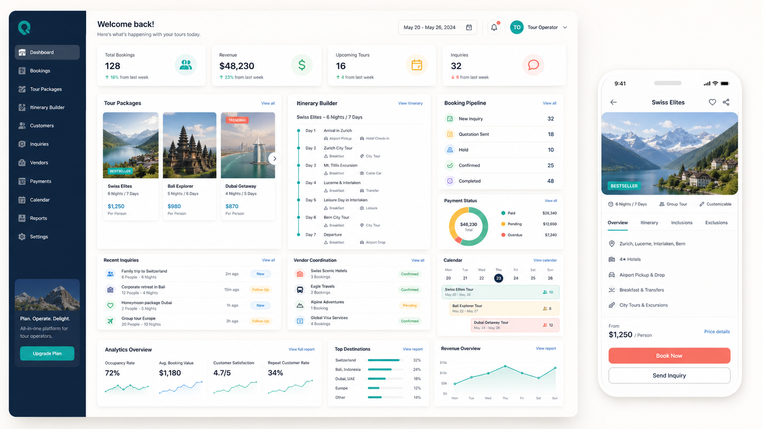Screen dimensions: 762x429
Task: Select the Swiss Elites package thumbnail
Action: coord(131,145)
